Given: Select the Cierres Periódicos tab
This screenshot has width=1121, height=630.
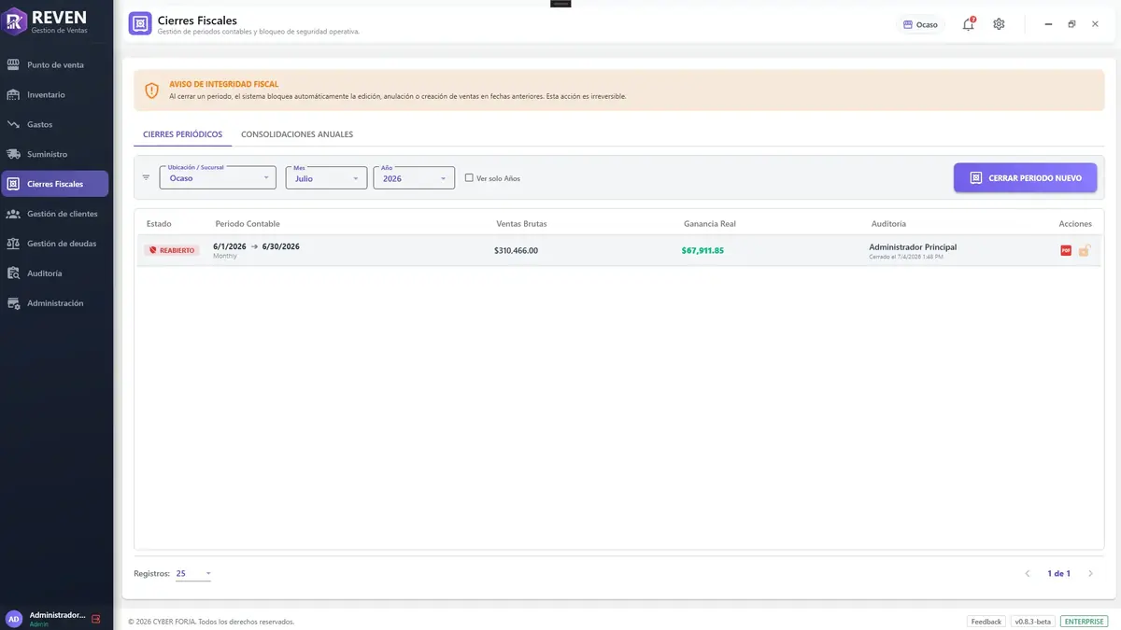Looking at the screenshot, I should 183,134.
